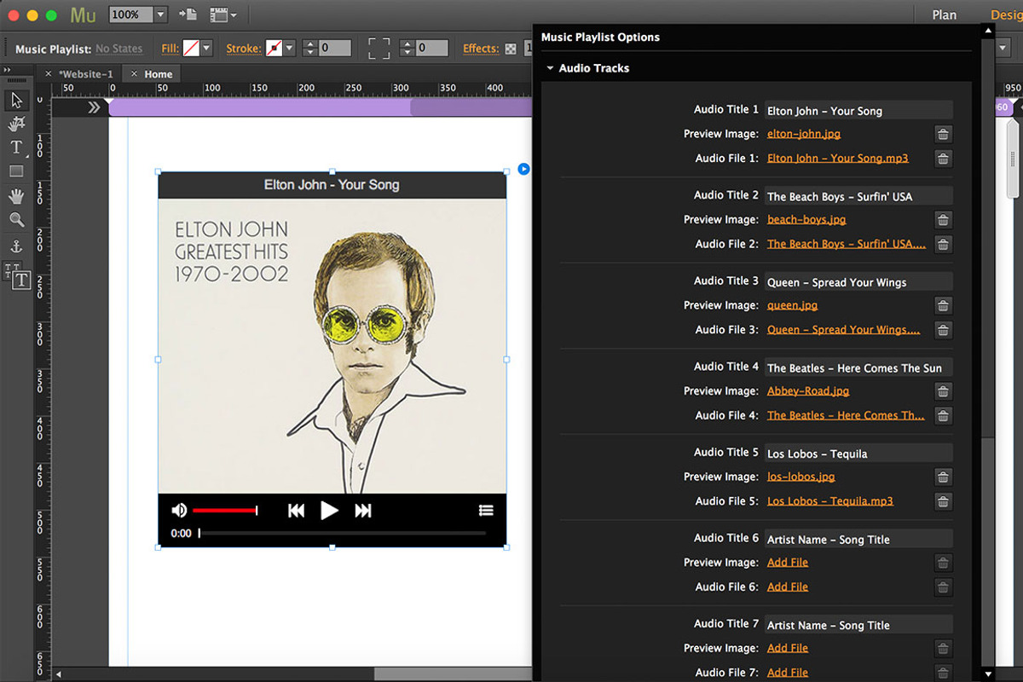Open widget options via blue arrow button
Screen dimensions: 1023x682
point(523,169)
